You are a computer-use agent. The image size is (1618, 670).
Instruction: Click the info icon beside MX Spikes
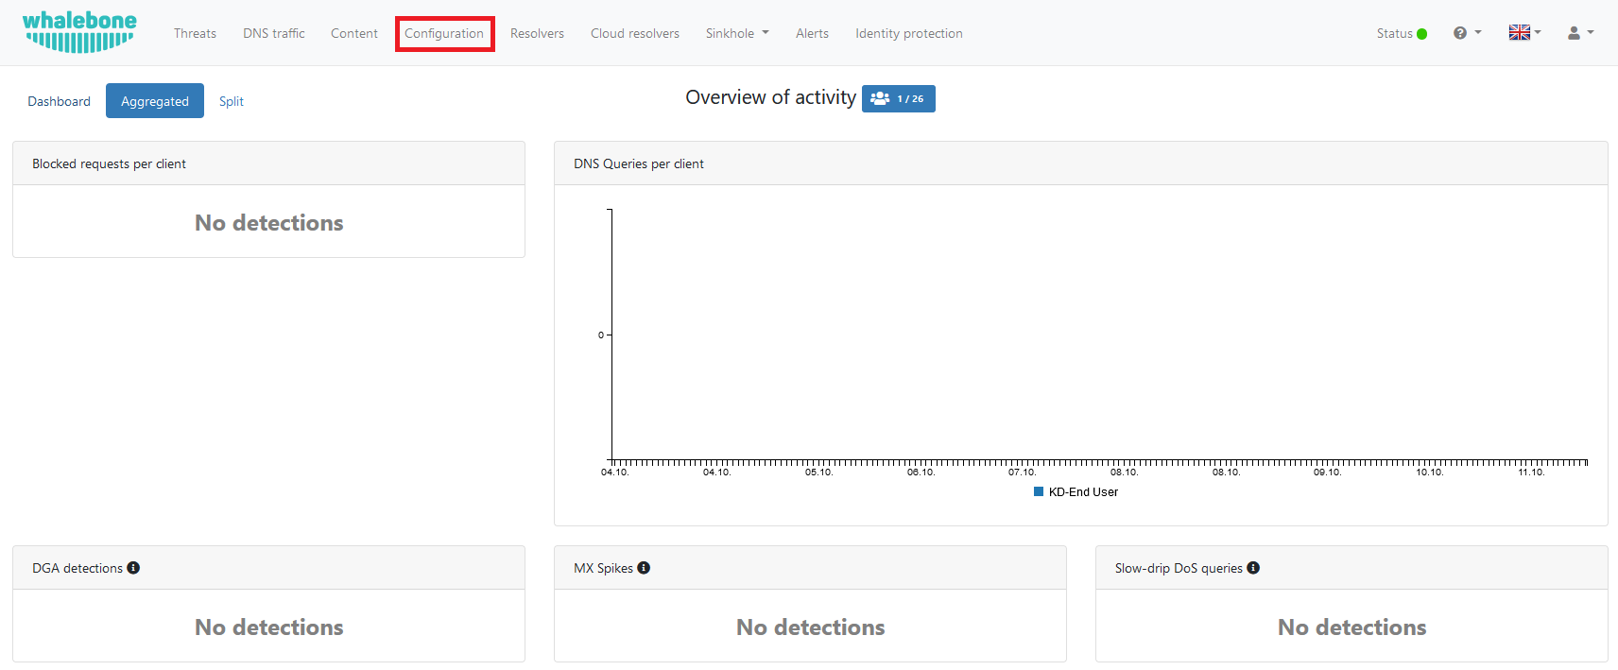pos(644,568)
